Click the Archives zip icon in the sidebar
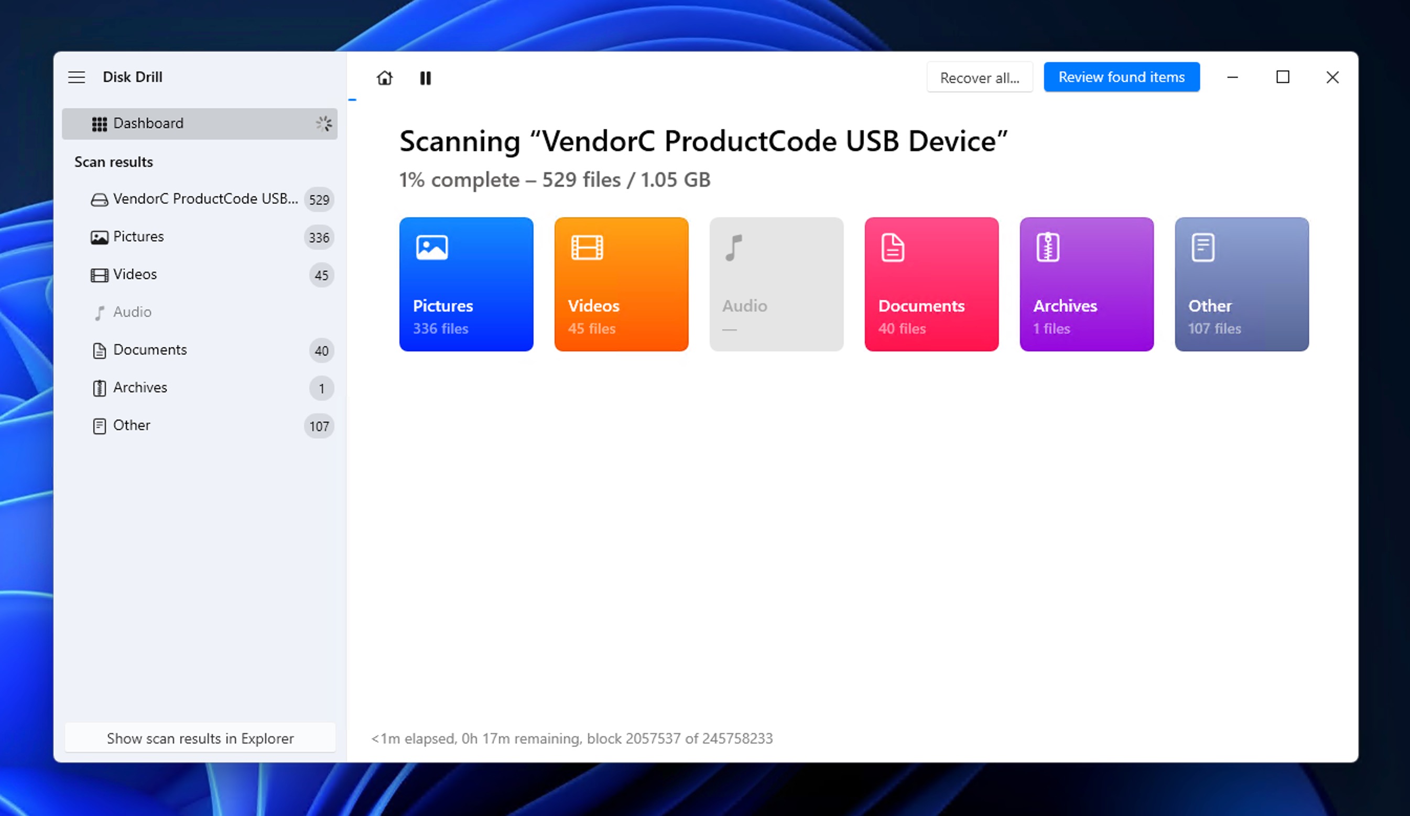 click(99, 388)
